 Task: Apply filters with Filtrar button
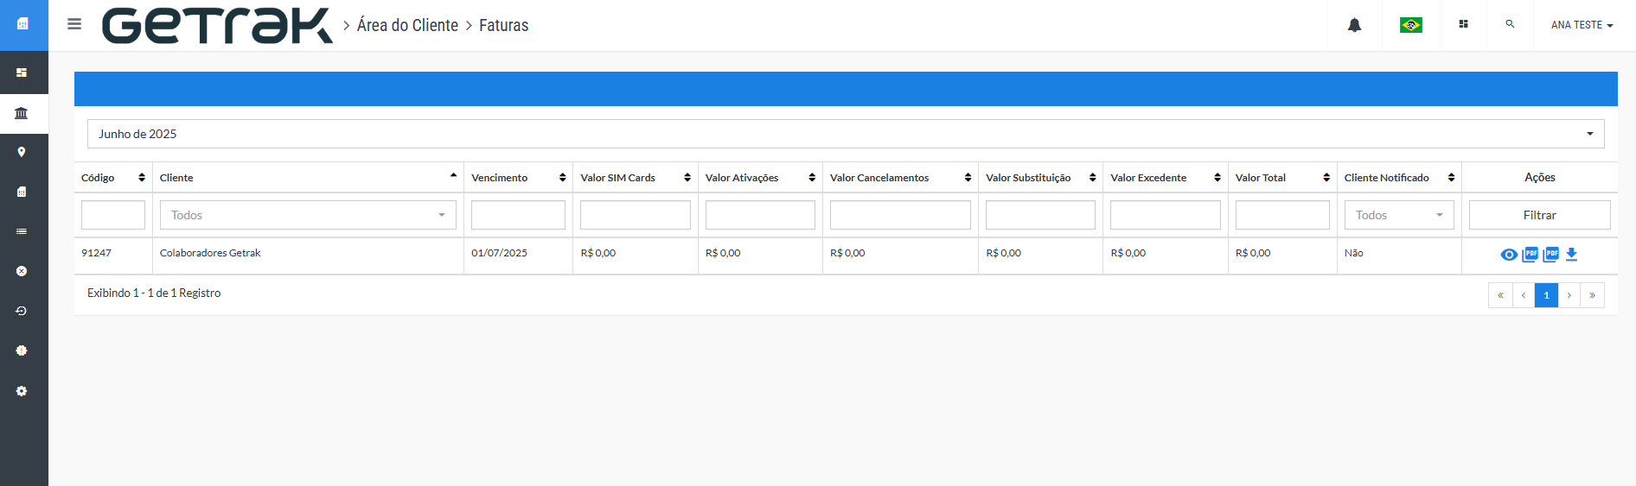click(x=1539, y=215)
